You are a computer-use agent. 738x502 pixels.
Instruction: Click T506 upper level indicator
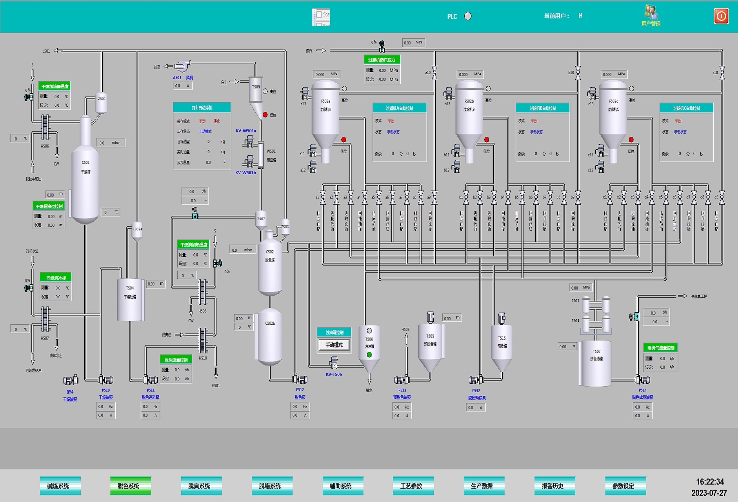point(369,331)
